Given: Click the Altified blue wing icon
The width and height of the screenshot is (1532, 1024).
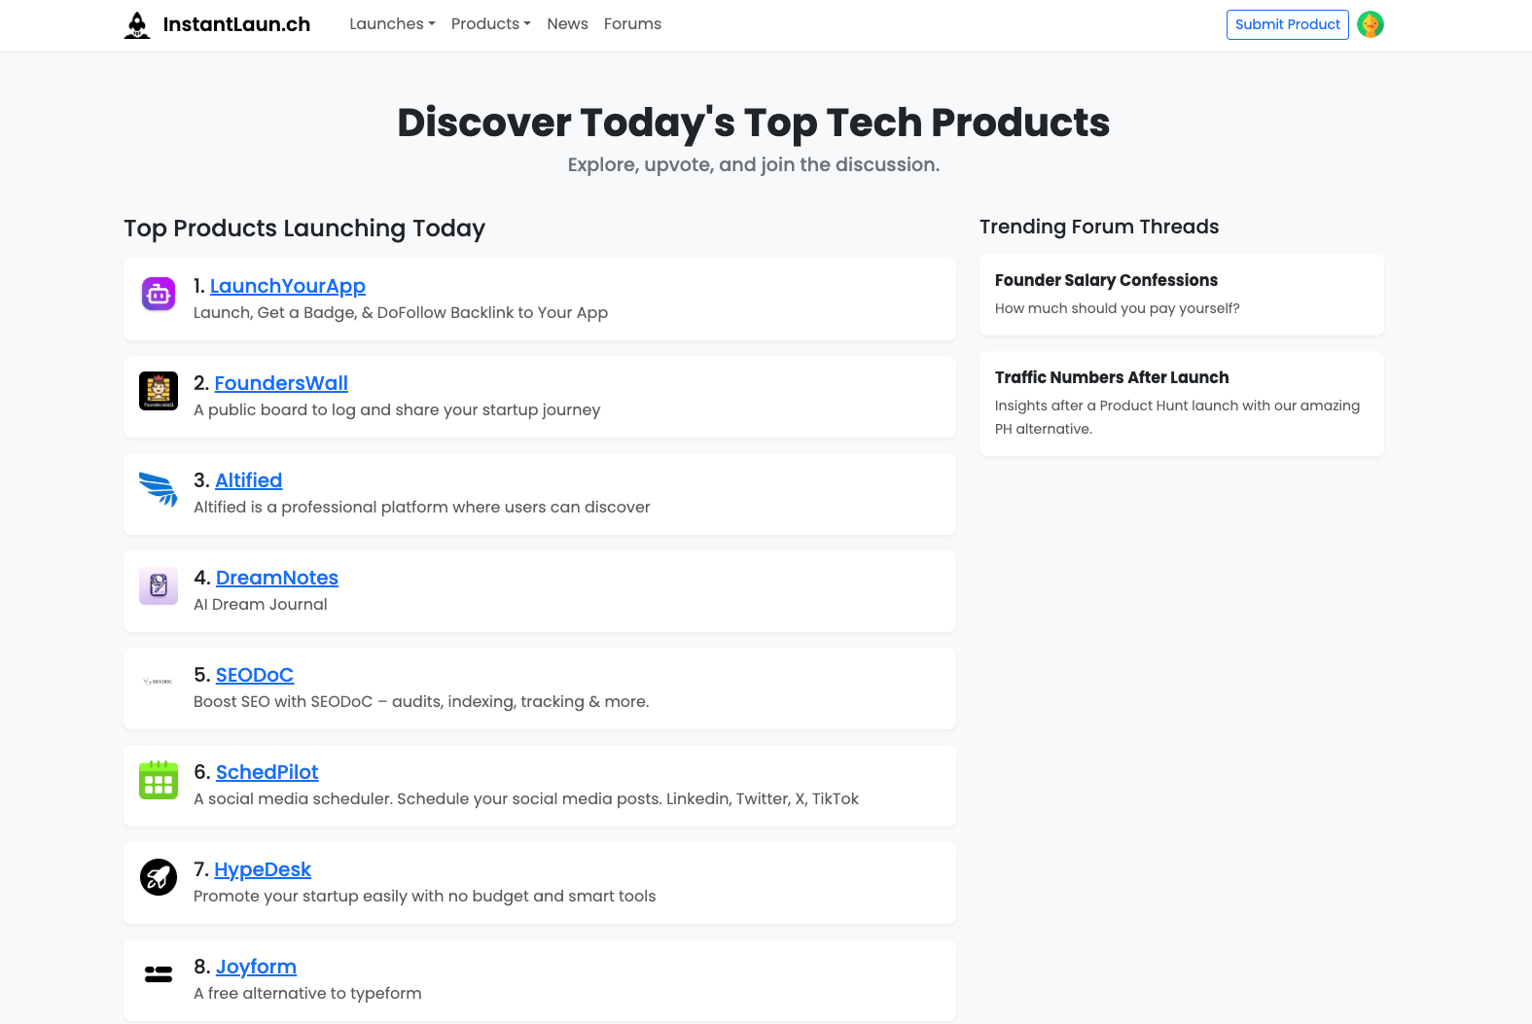Looking at the screenshot, I should point(159,488).
